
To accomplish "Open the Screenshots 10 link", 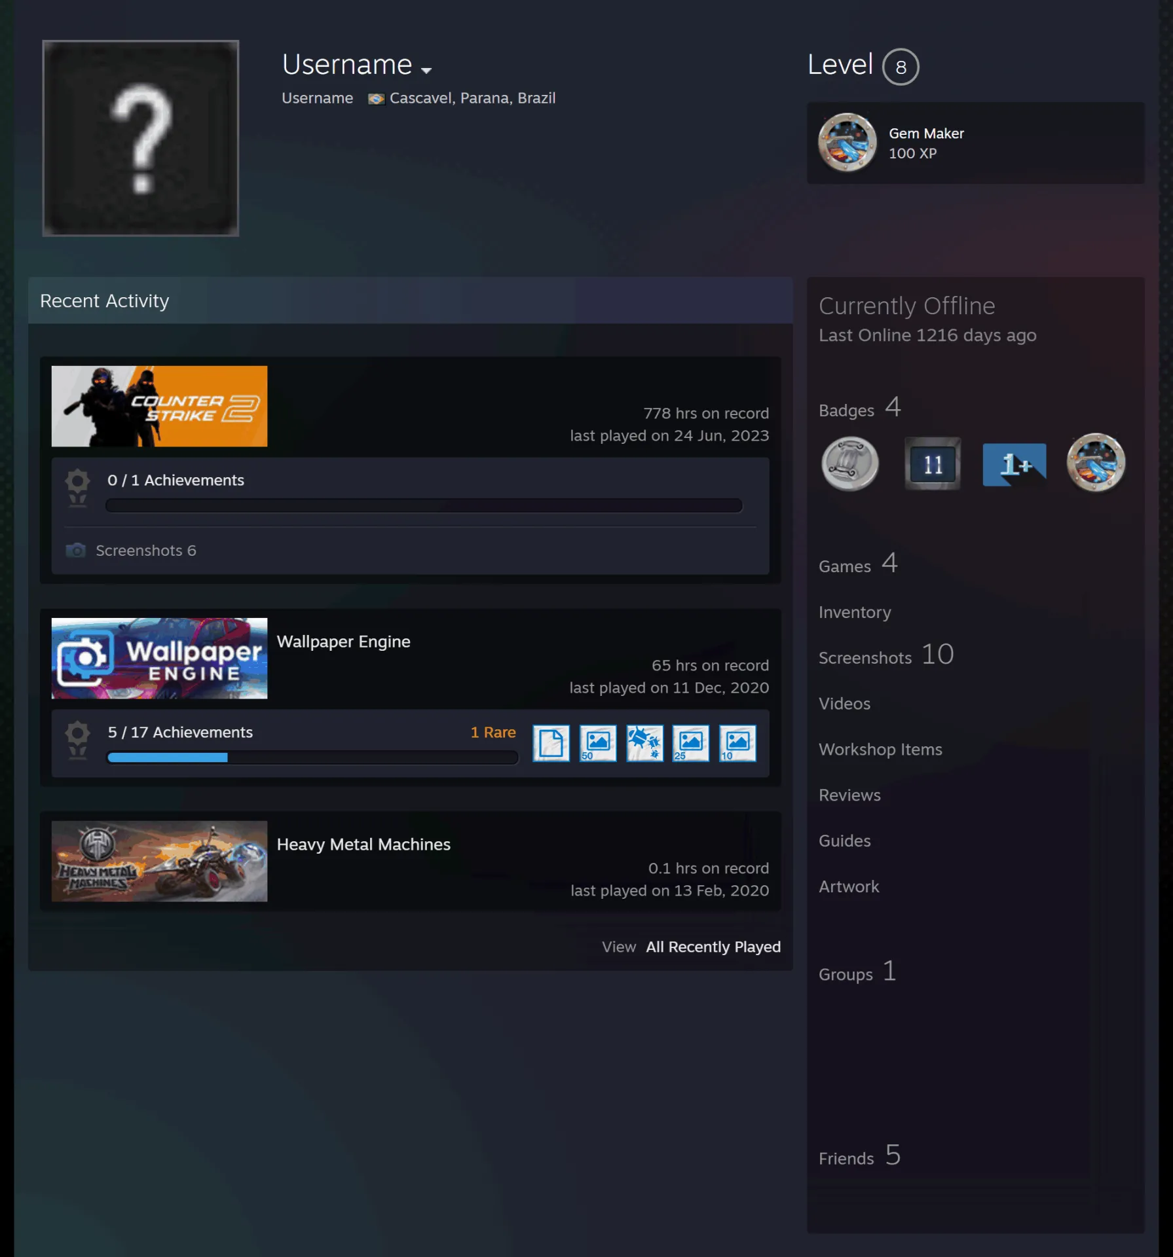I will [885, 655].
